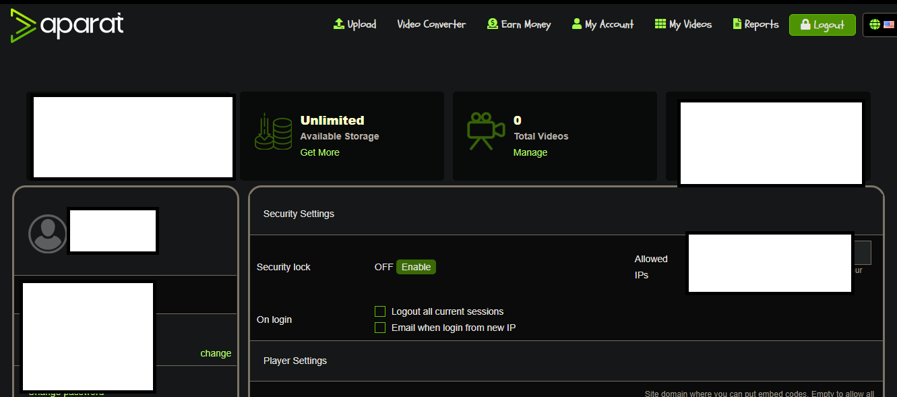
Task: Click the Logout button
Action: (x=822, y=25)
